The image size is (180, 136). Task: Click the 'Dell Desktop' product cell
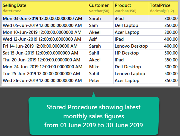coord(131,67)
